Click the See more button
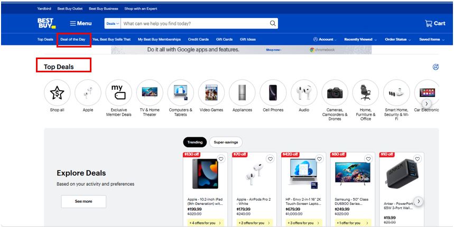Image resolution: width=454 pixels, height=227 pixels. click(x=84, y=201)
